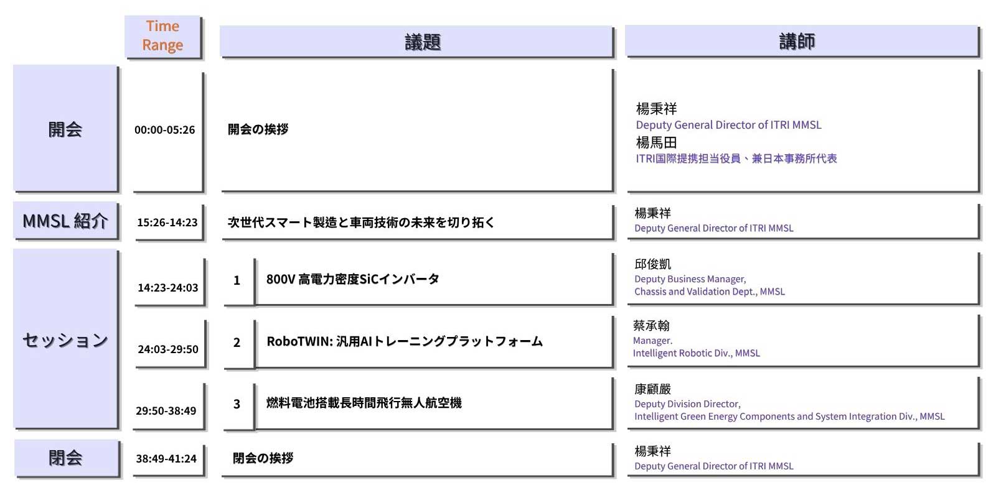Click the Time Range header
The height and width of the screenshot is (493, 996).
click(163, 36)
